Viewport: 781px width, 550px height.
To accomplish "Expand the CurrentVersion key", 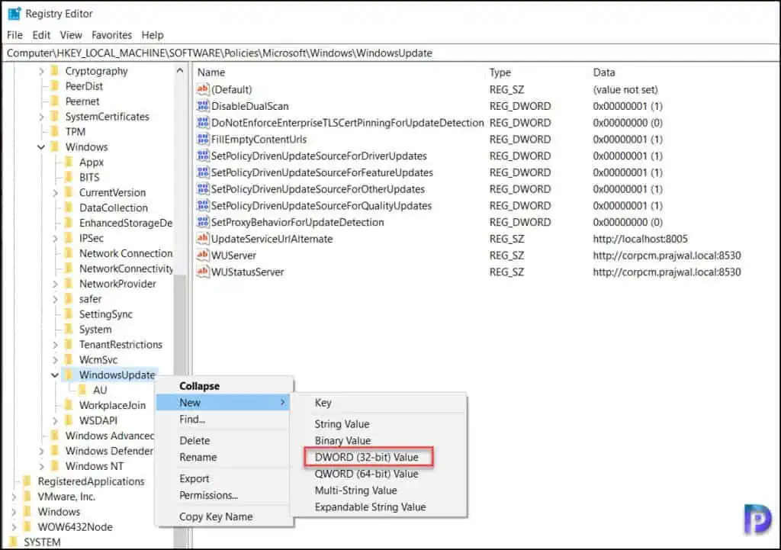I will [x=55, y=193].
